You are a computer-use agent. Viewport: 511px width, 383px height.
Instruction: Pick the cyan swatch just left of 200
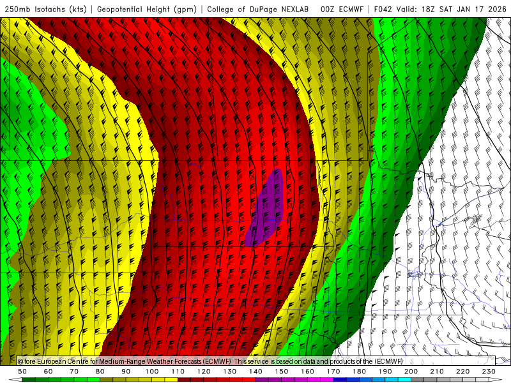[x=405, y=380]
